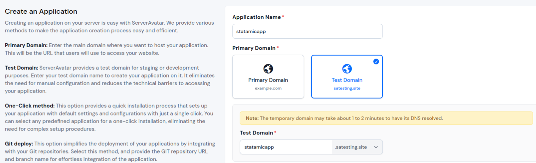Screen dimensions: 536x163
Task: Click the globe icon in Primary Domain card
Action: 268,69
